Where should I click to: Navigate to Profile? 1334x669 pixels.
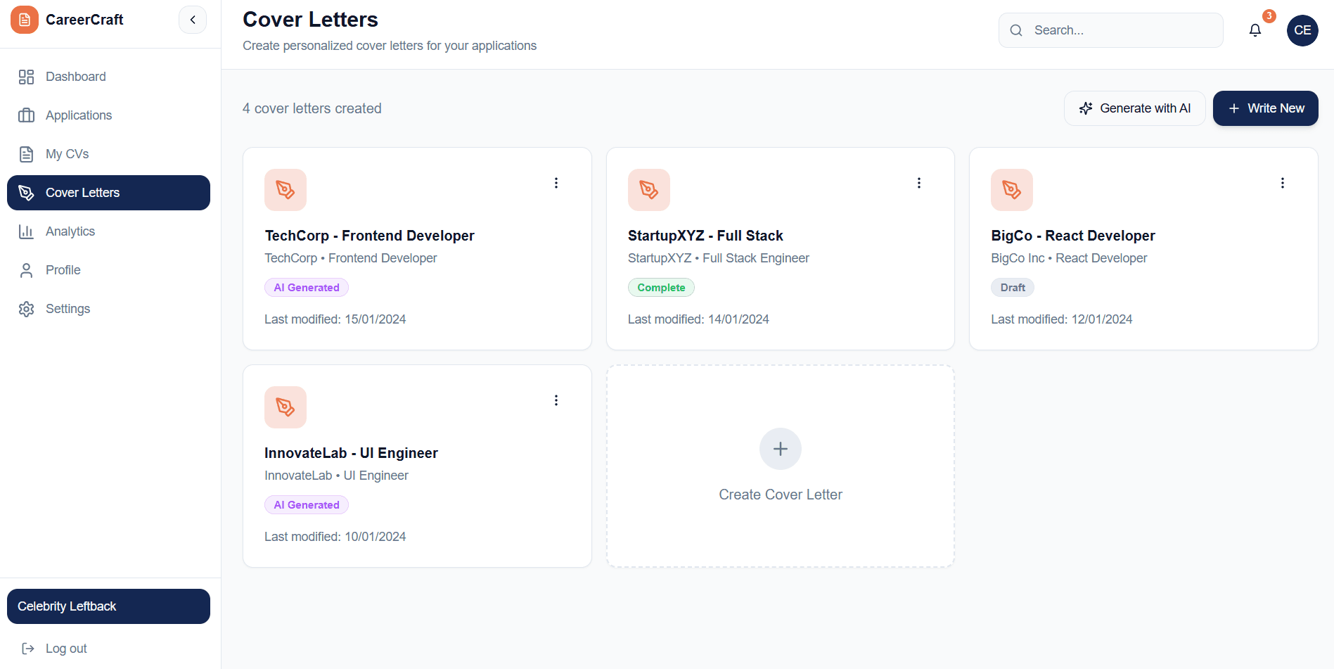point(108,270)
